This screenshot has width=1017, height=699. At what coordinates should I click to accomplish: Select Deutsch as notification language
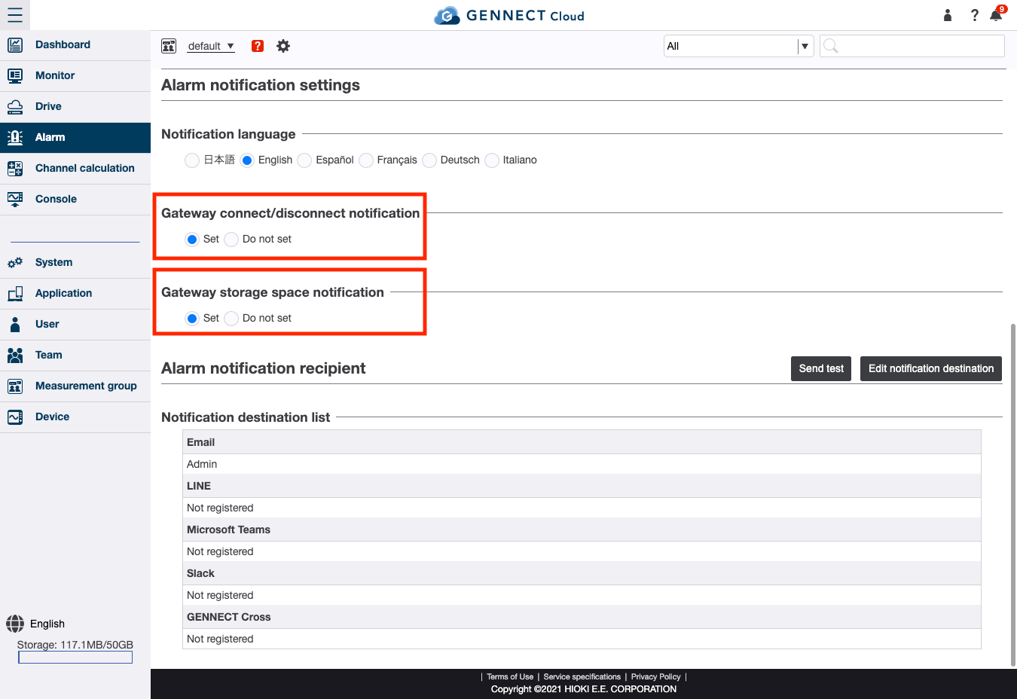[x=429, y=160]
